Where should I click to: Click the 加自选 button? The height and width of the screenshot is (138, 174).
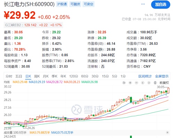(160, 5)
